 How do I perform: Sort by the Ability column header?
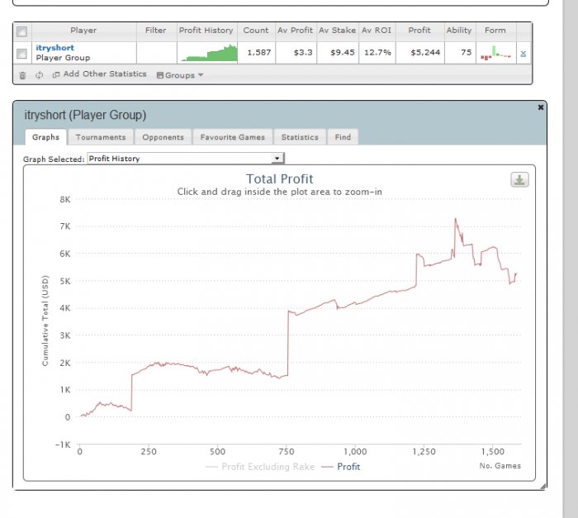(459, 31)
